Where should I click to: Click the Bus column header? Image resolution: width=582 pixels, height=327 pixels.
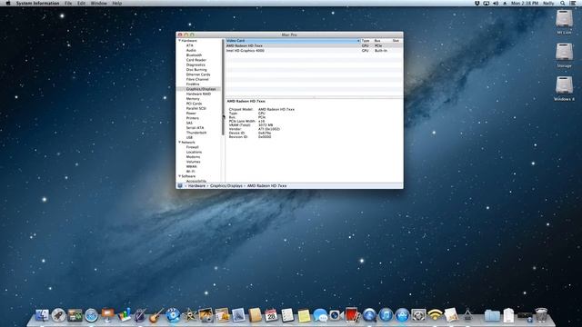pyautogui.click(x=377, y=40)
